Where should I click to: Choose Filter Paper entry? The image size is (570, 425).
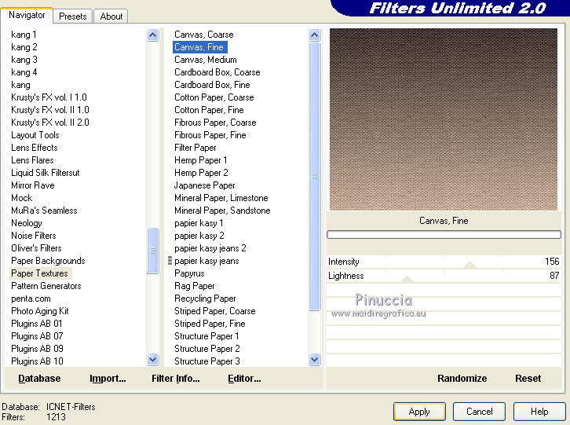coord(195,148)
